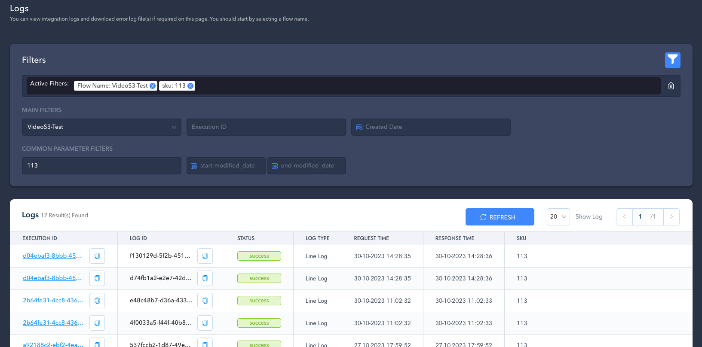Click the trash icon to clear filters
Image resolution: width=702 pixels, height=347 pixels.
671,86
